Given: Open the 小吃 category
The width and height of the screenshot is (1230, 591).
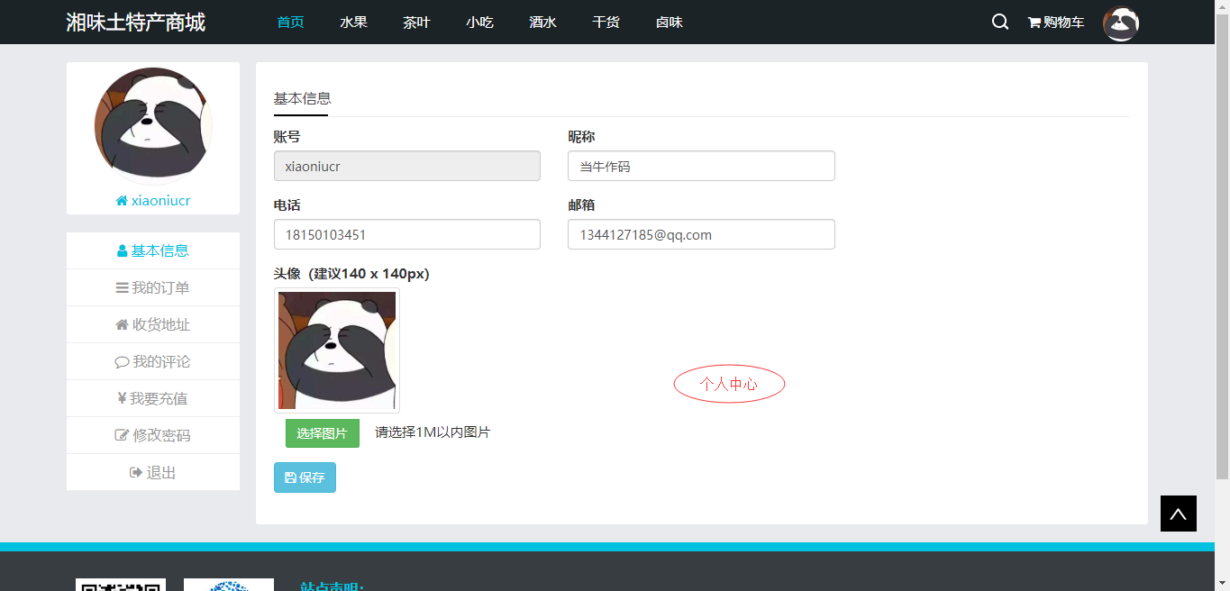Looking at the screenshot, I should click(479, 23).
